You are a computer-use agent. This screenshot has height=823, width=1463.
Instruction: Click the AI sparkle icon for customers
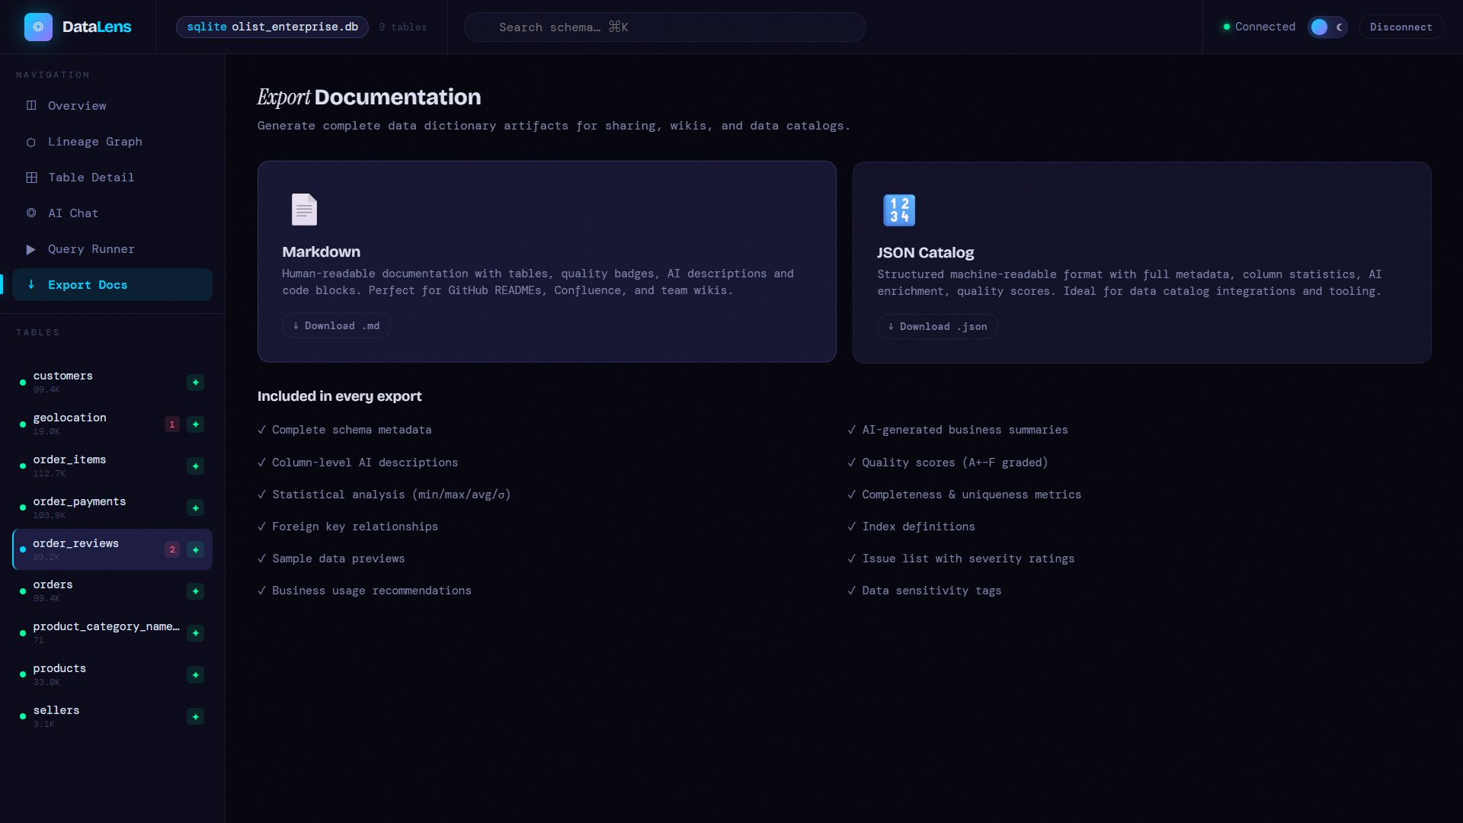196,383
